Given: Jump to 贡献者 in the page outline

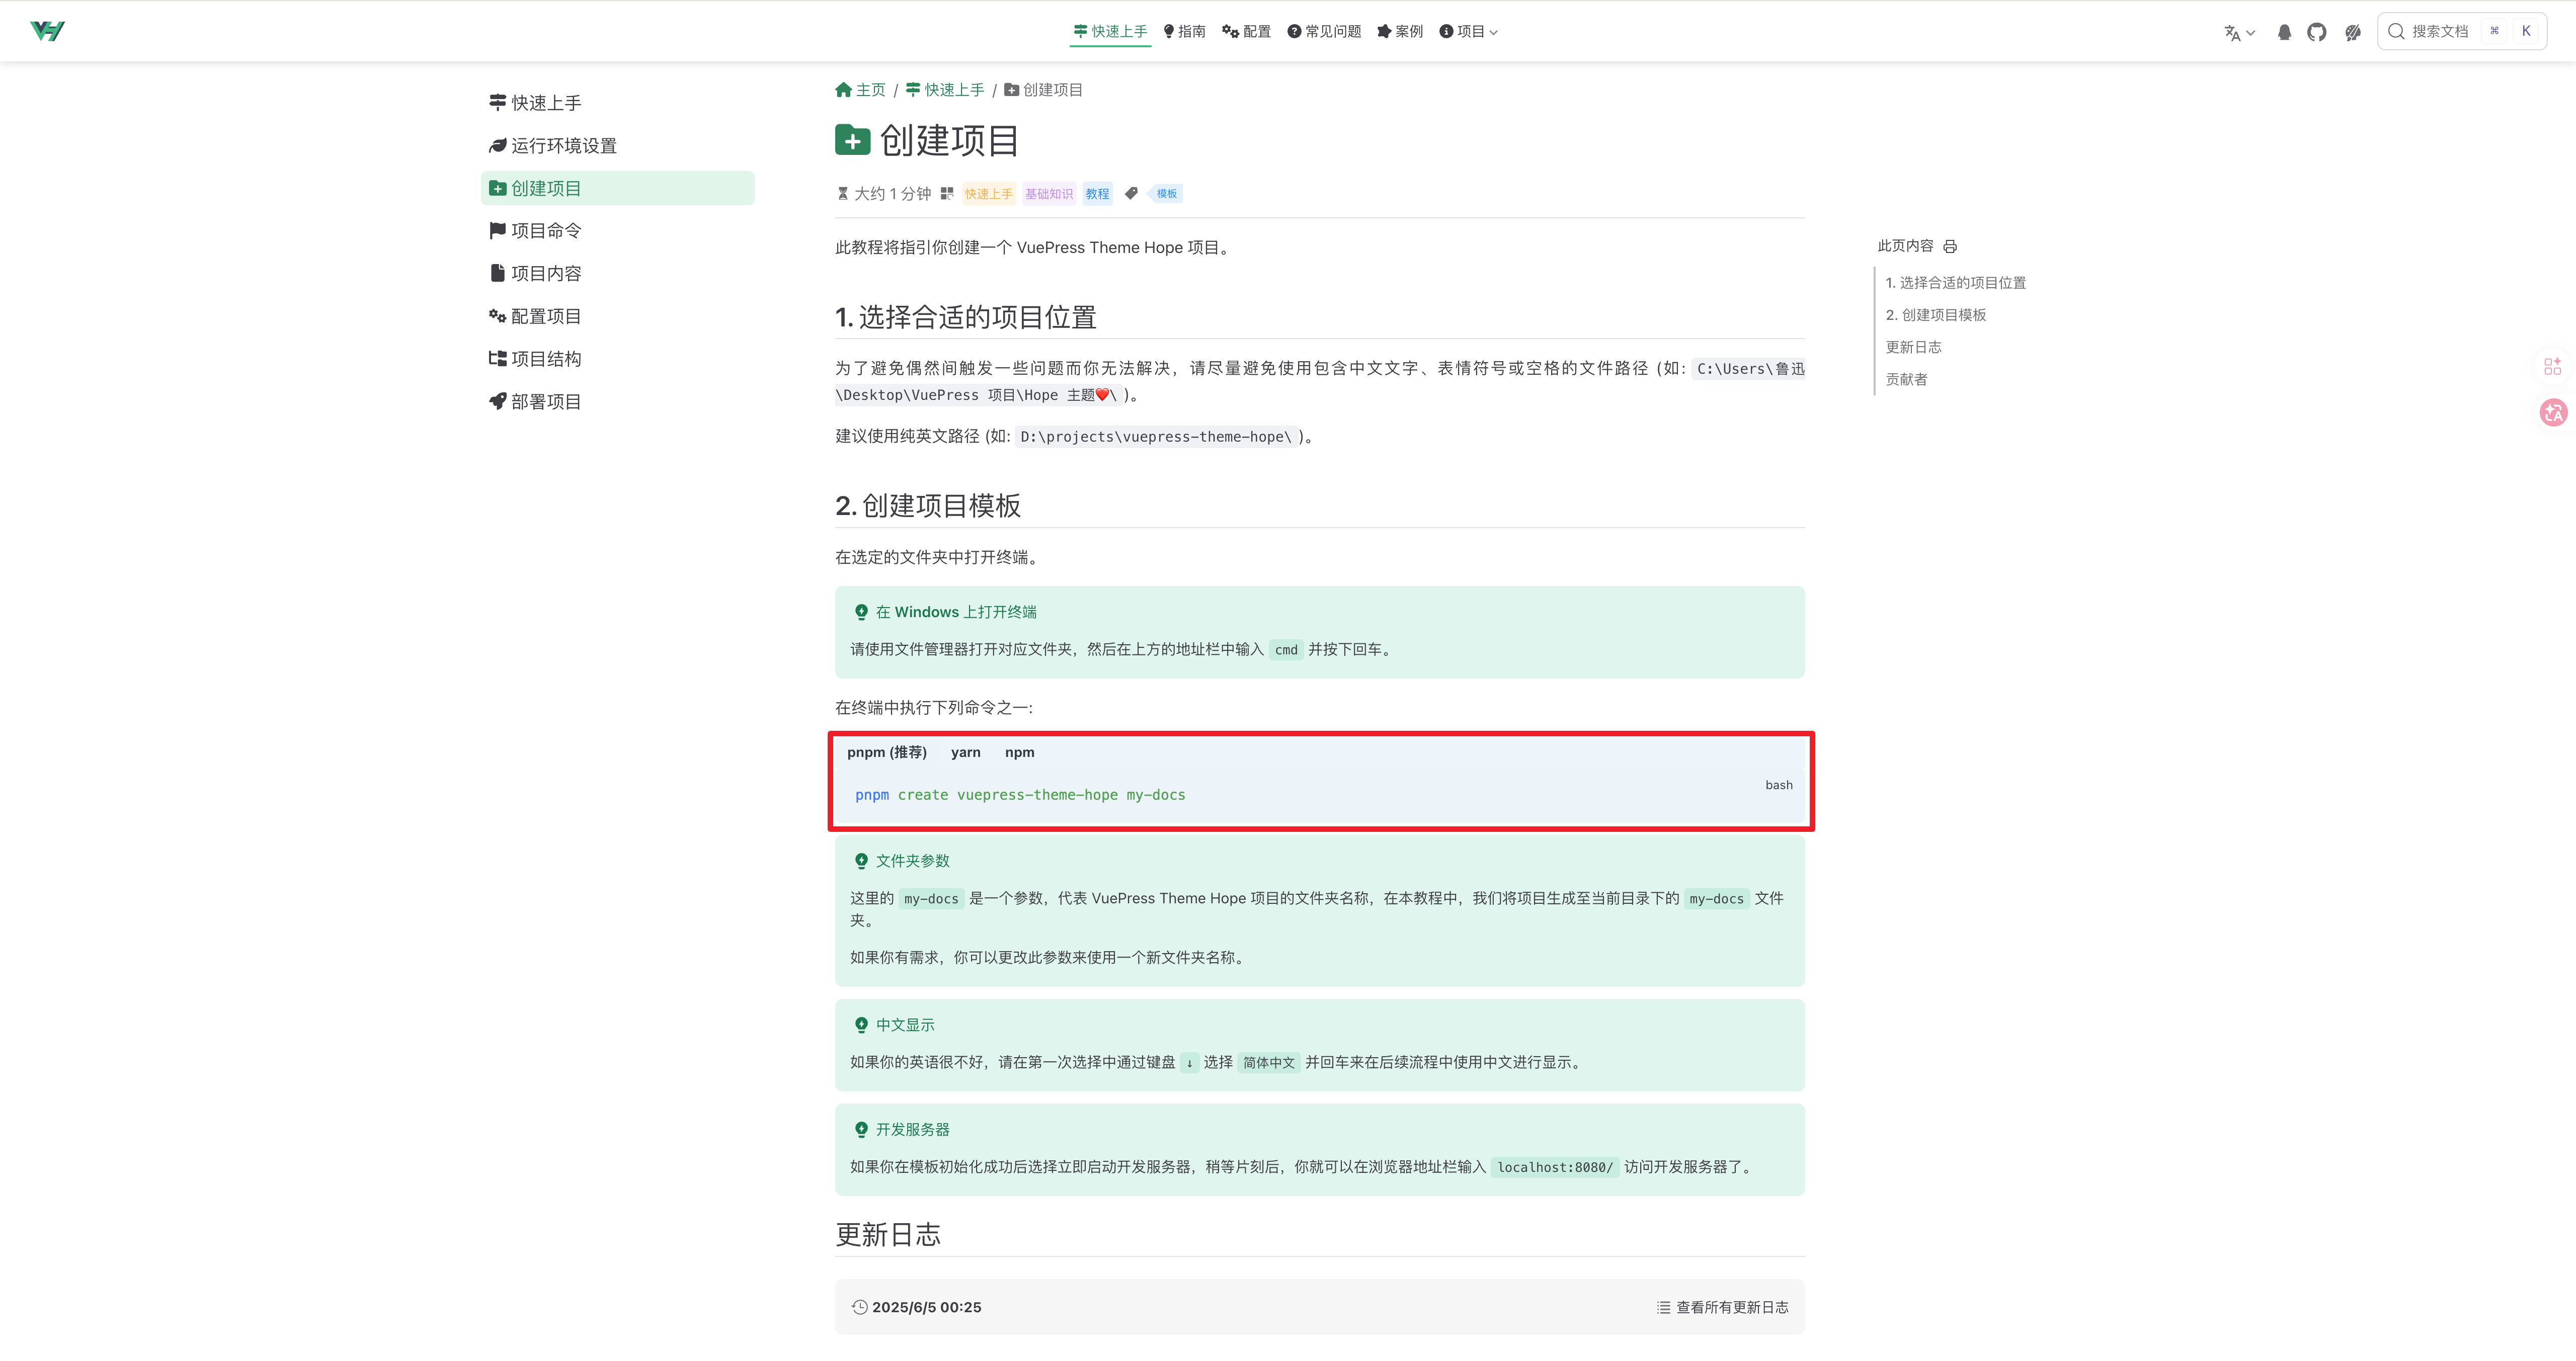Looking at the screenshot, I should (1906, 379).
